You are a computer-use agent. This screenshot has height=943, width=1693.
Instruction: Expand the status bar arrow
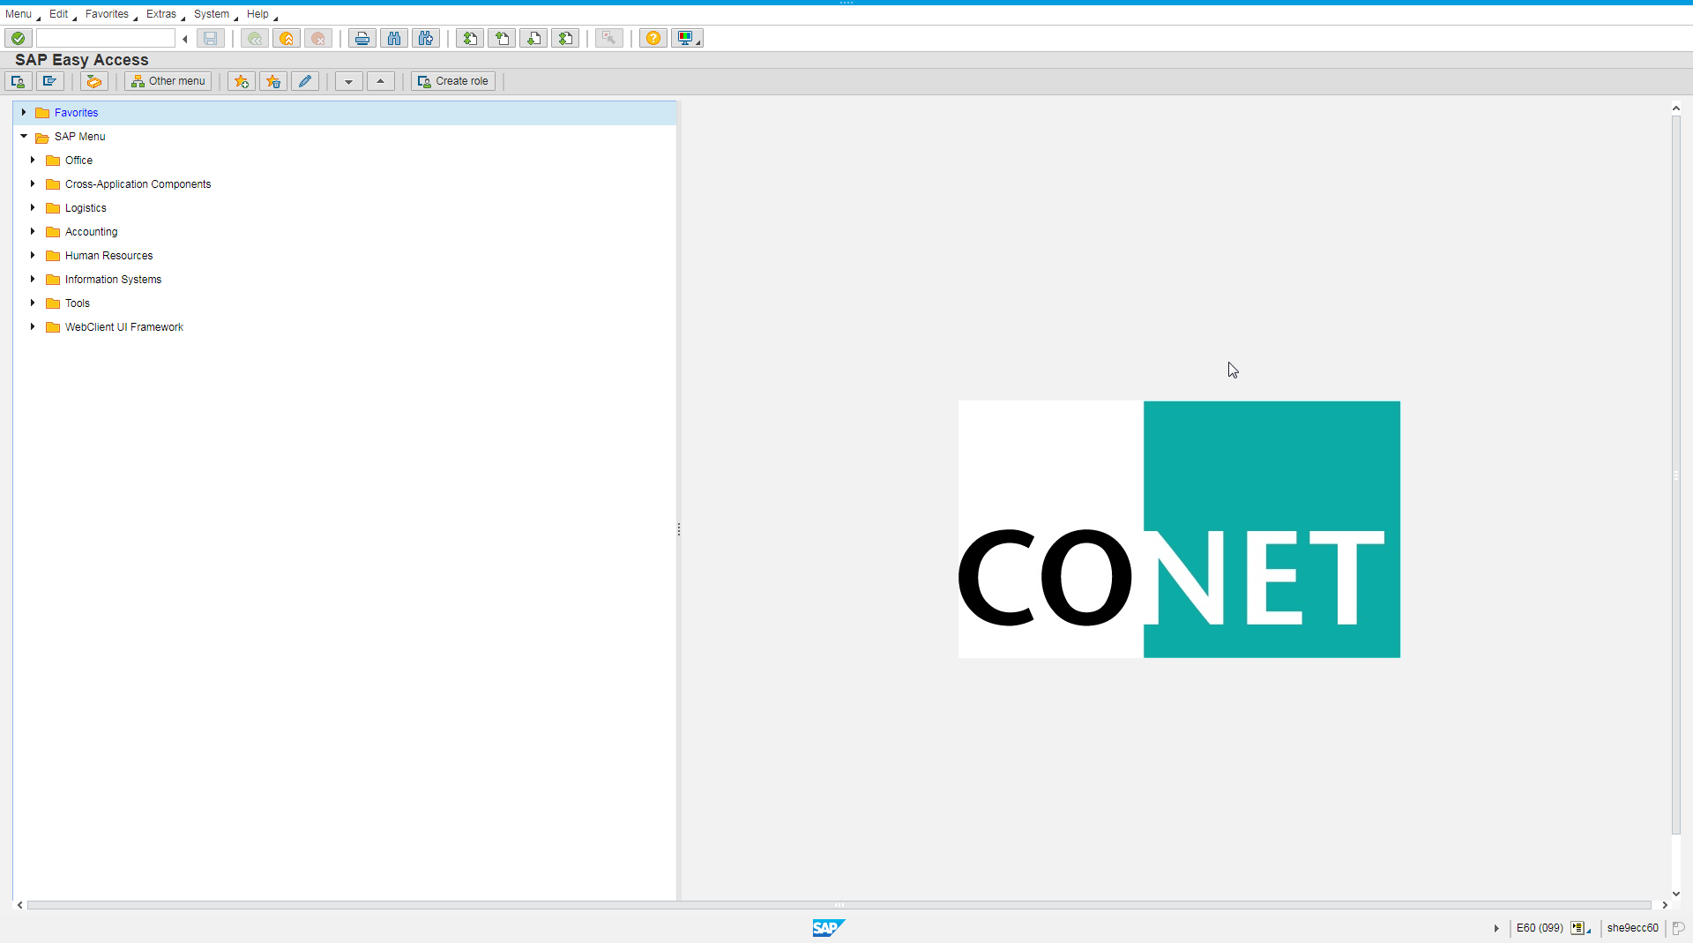1496,928
